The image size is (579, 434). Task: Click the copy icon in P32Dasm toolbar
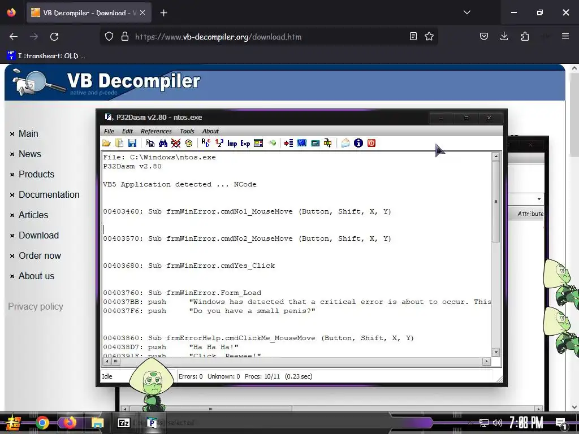(150, 143)
